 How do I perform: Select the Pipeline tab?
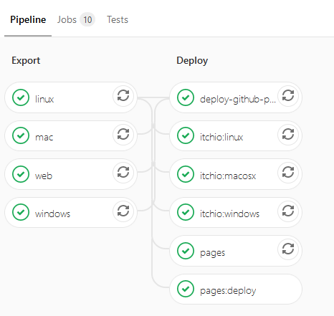click(28, 19)
